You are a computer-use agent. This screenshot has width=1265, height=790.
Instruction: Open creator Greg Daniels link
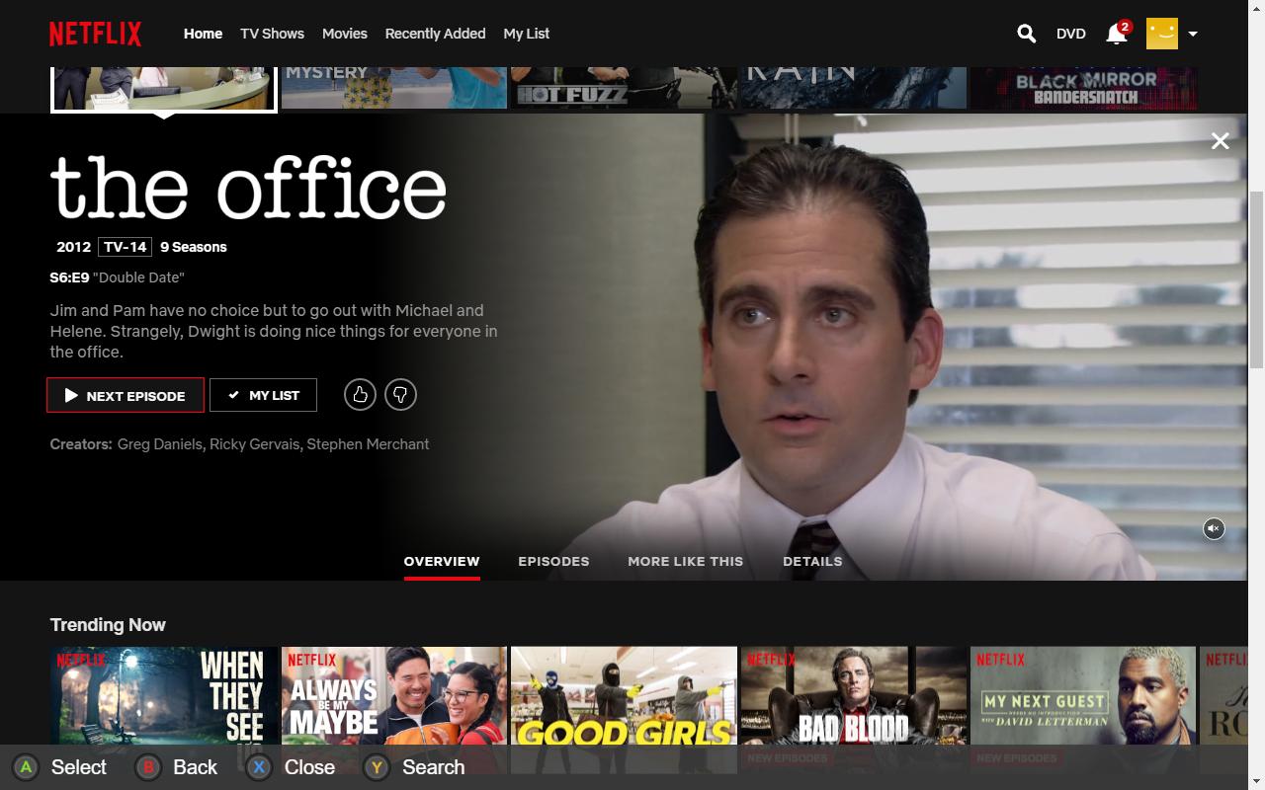click(160, 444)
